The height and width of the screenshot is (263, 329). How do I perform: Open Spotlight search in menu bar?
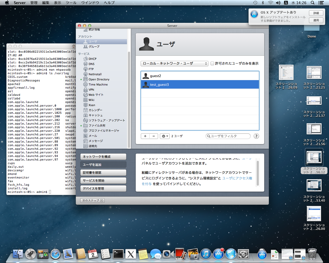tap(313, 3)
